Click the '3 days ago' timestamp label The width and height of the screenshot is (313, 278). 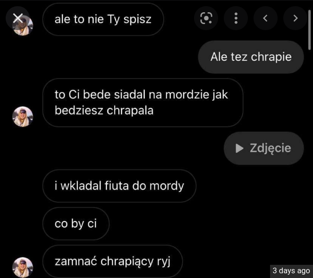point(291,271)
